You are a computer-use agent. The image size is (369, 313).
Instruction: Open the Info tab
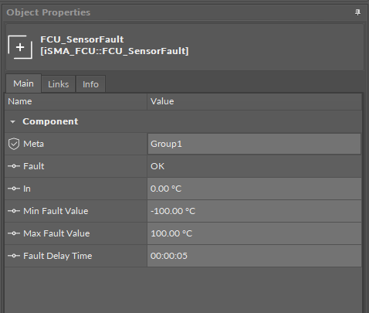pyautogui.click(x=90, y=84)
